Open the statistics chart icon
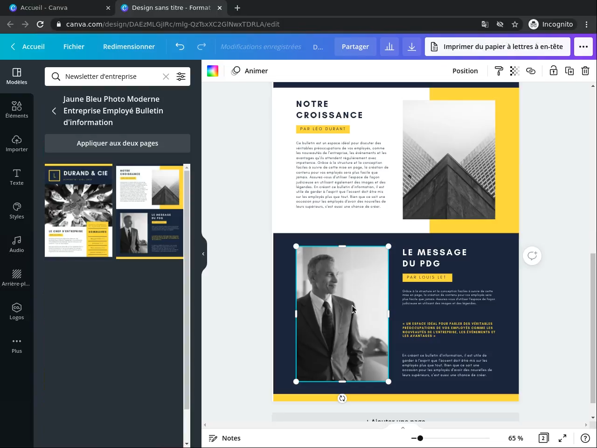Screen dimensions: 597x448 tap(389, 47)
